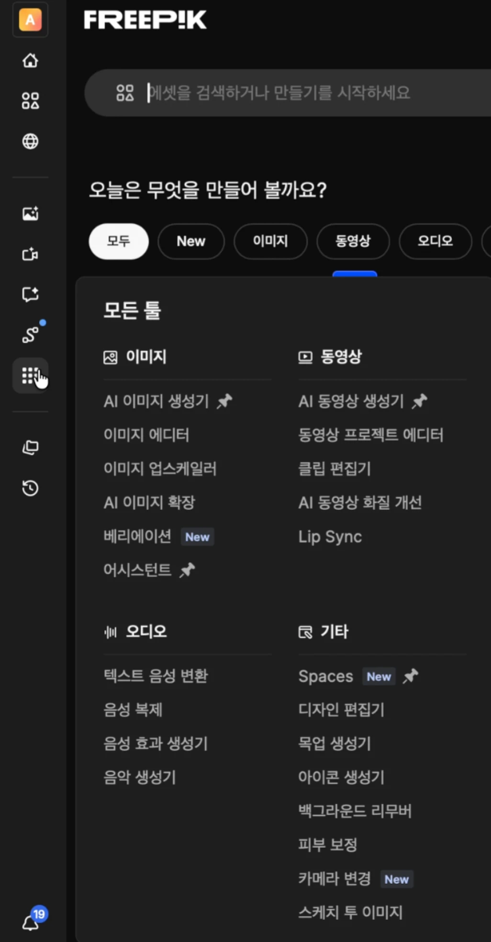This screenshot has width=491, height=942.
Task: Open notifications bell with 19 badge
Action: [31, 922]
